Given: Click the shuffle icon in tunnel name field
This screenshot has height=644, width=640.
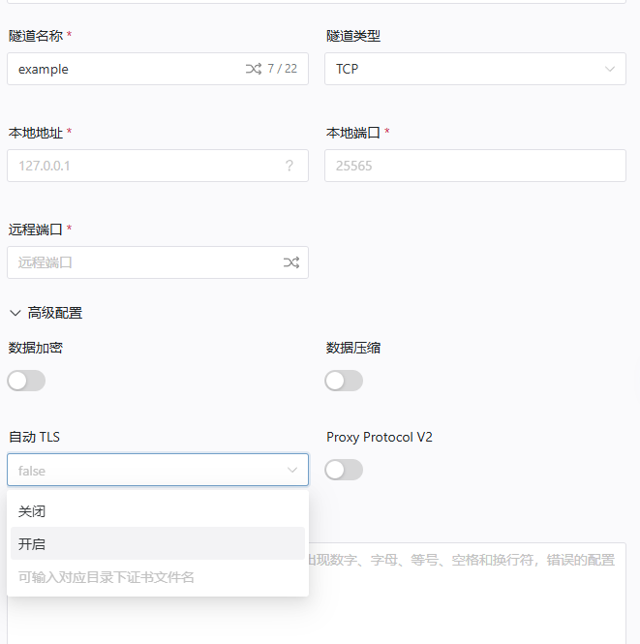Looking at the screenshot, I should [254, 69].
